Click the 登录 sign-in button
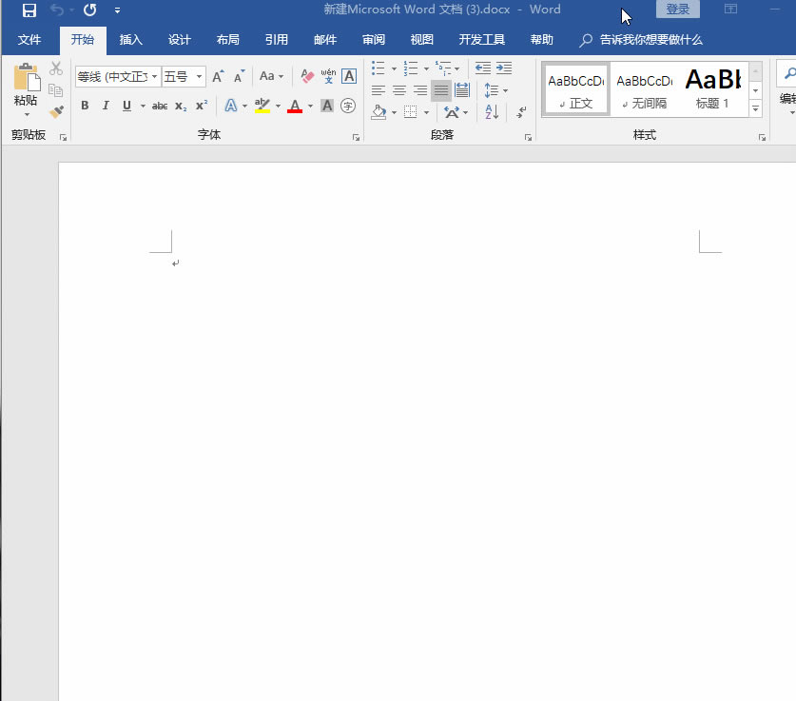Screen dimensions: 796x701 [x=677, y=10]
